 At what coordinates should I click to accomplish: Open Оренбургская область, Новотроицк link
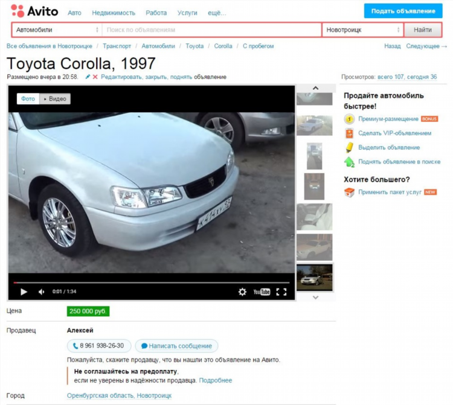(119, 395)
